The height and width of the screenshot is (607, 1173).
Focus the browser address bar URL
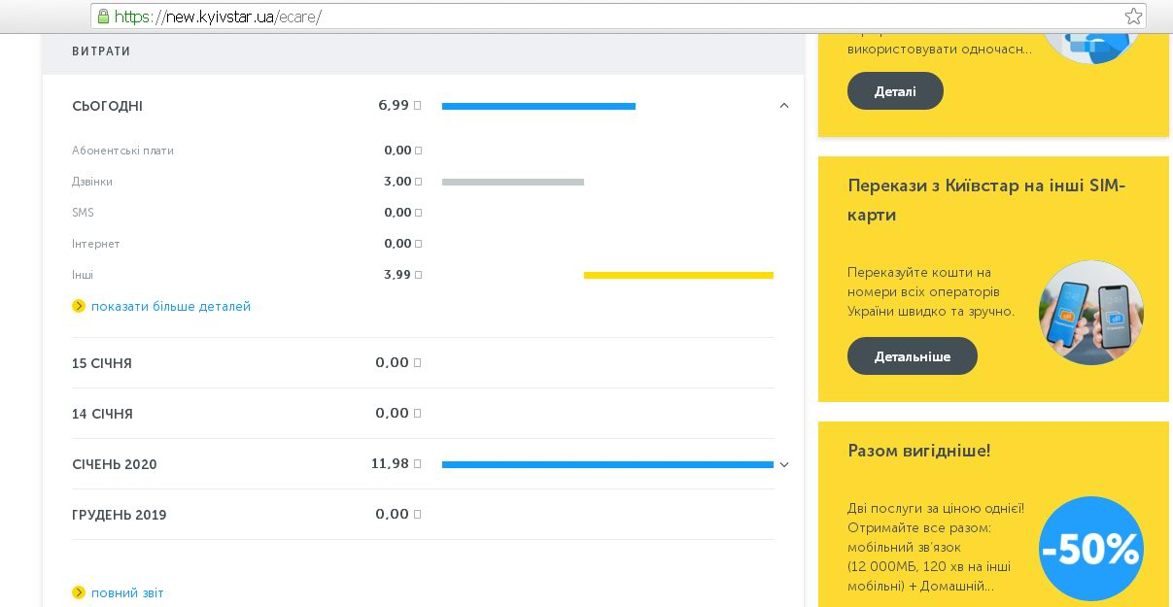pyautogui.click(x=583, y=17)
